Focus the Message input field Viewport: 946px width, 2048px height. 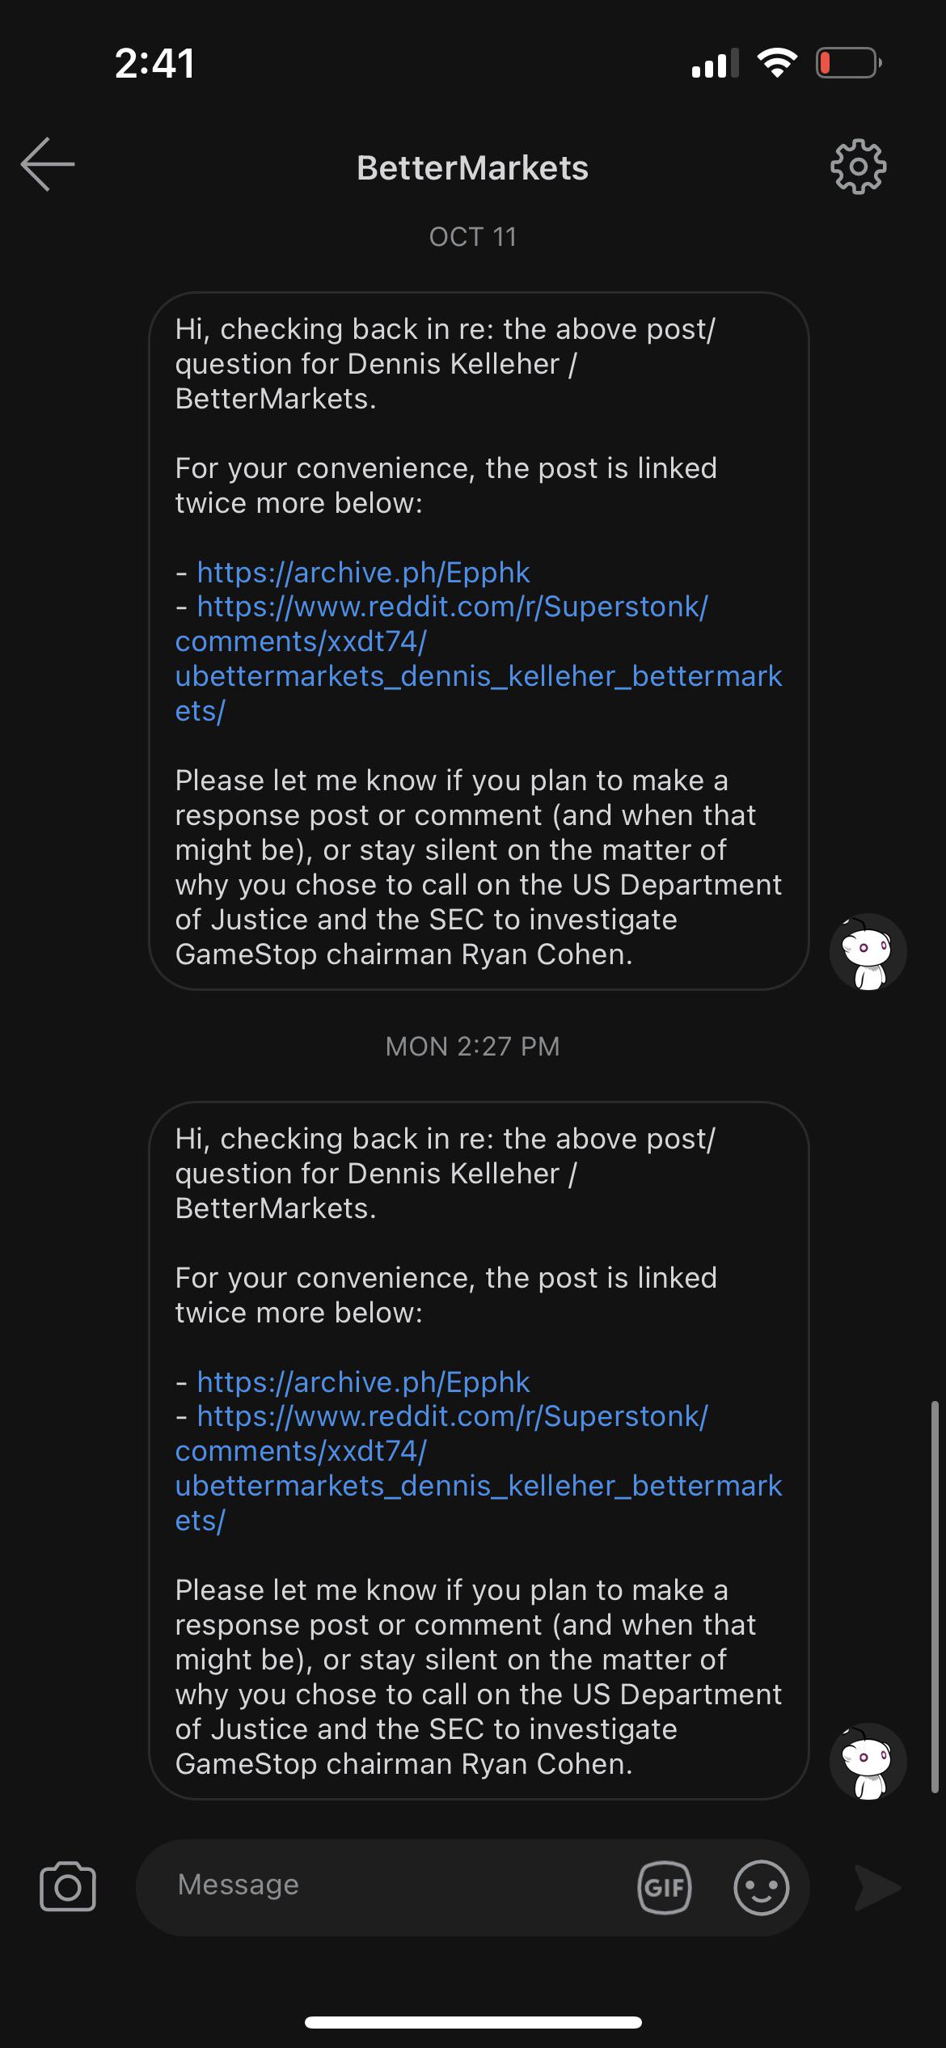(388, 1885)
